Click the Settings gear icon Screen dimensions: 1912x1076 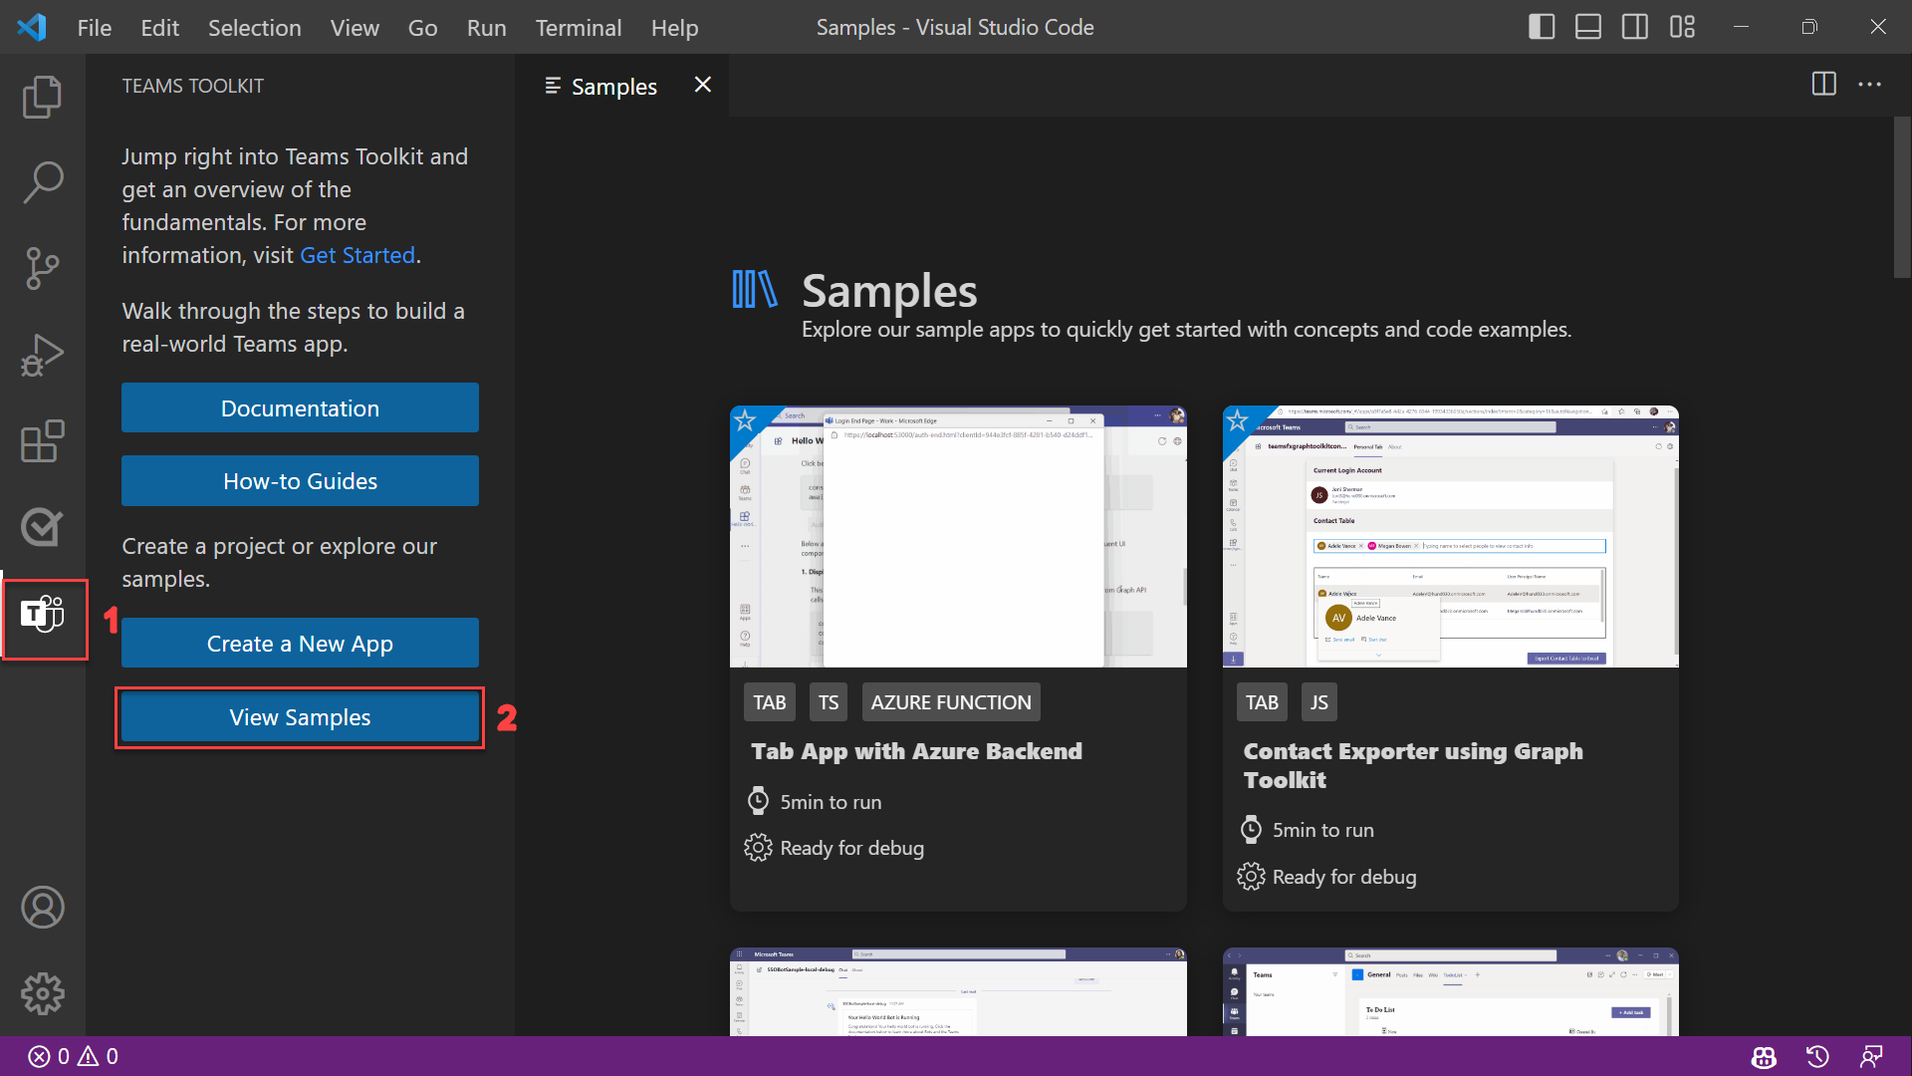[44, 994]
